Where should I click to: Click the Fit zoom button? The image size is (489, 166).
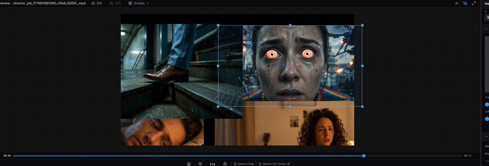tap(212, 164)
